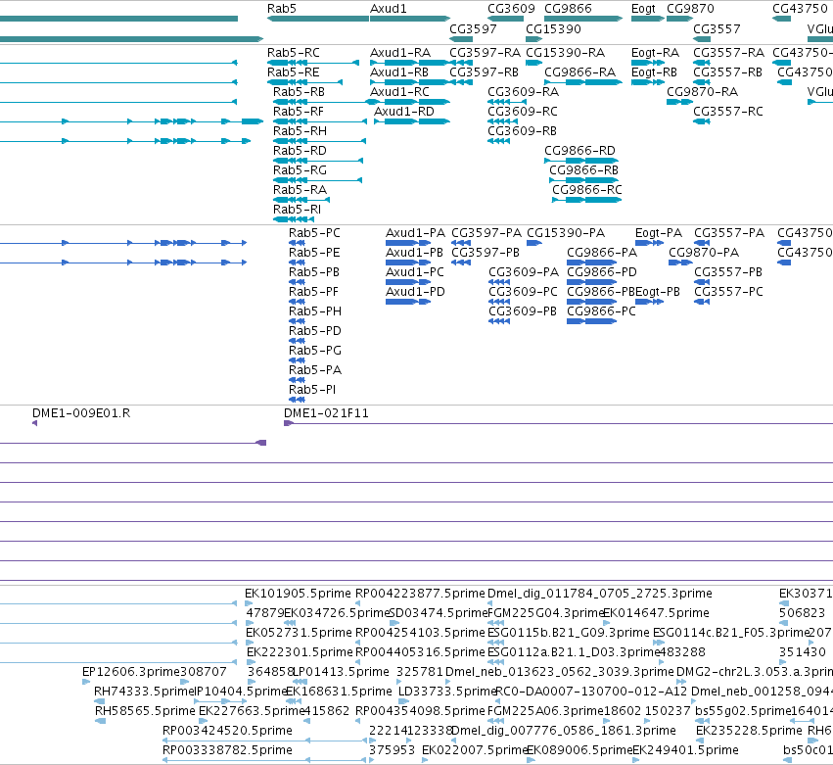
Task: Select transcript Rab5-RB
Action: [299, 92]
